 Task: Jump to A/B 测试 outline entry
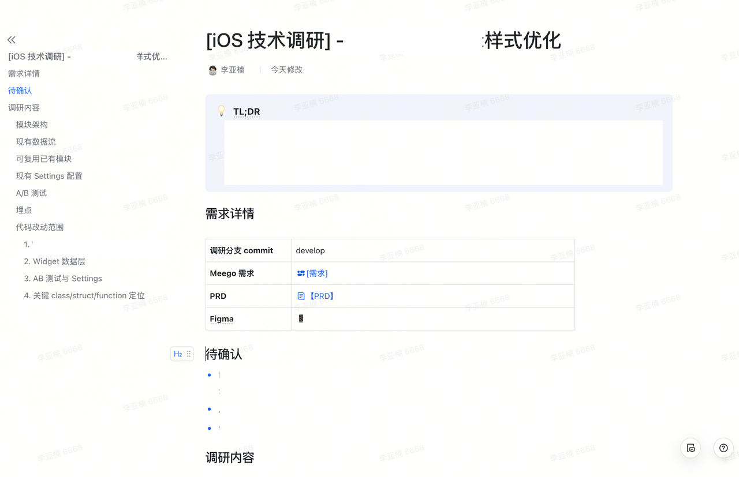pyautogui.click(x=31, y=193)
